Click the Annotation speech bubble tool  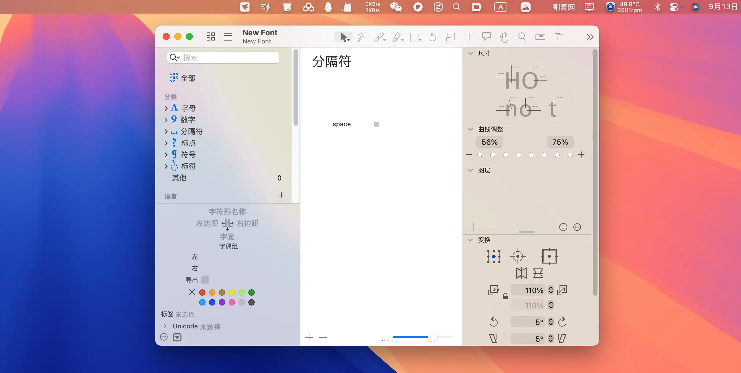click(486, 37)
